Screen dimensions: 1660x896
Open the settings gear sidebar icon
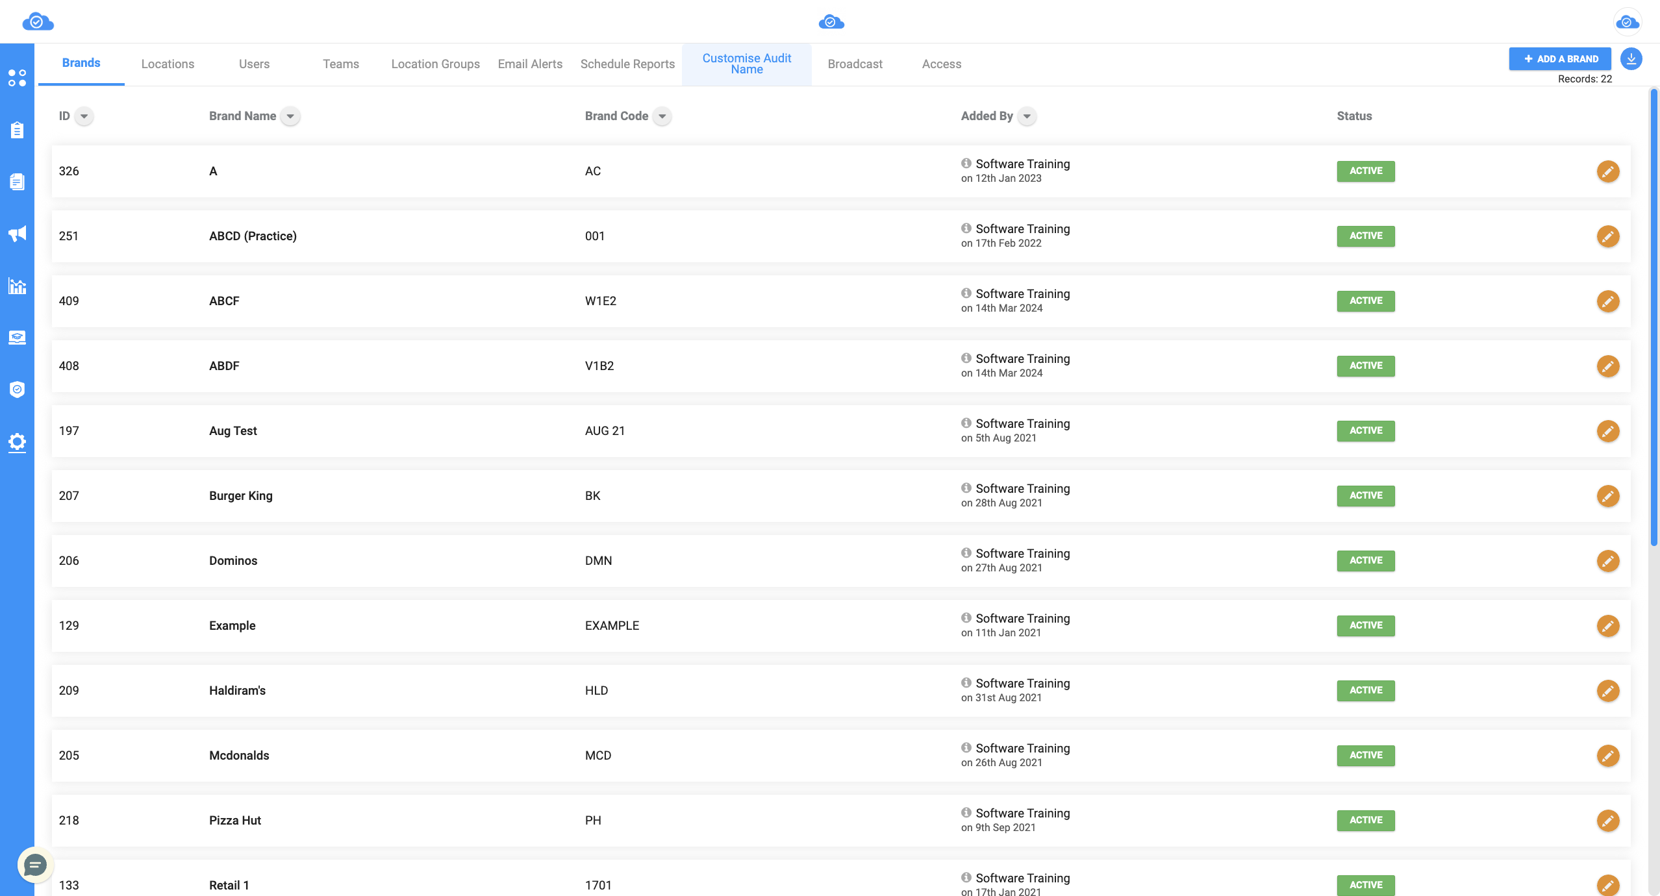point(17,442)
